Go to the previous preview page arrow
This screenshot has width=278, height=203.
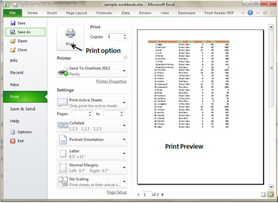139,195
